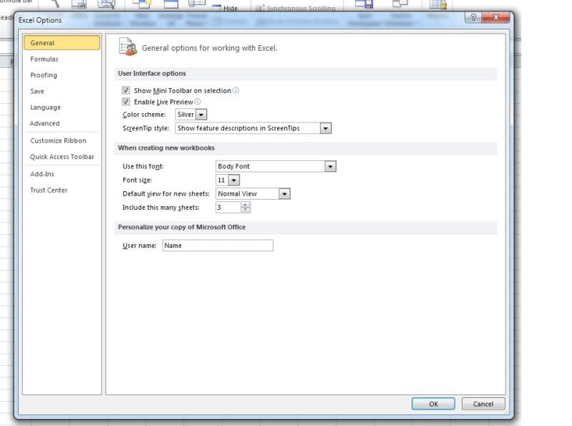
Task: Go to the Save options
Action: tap(37, 91)
